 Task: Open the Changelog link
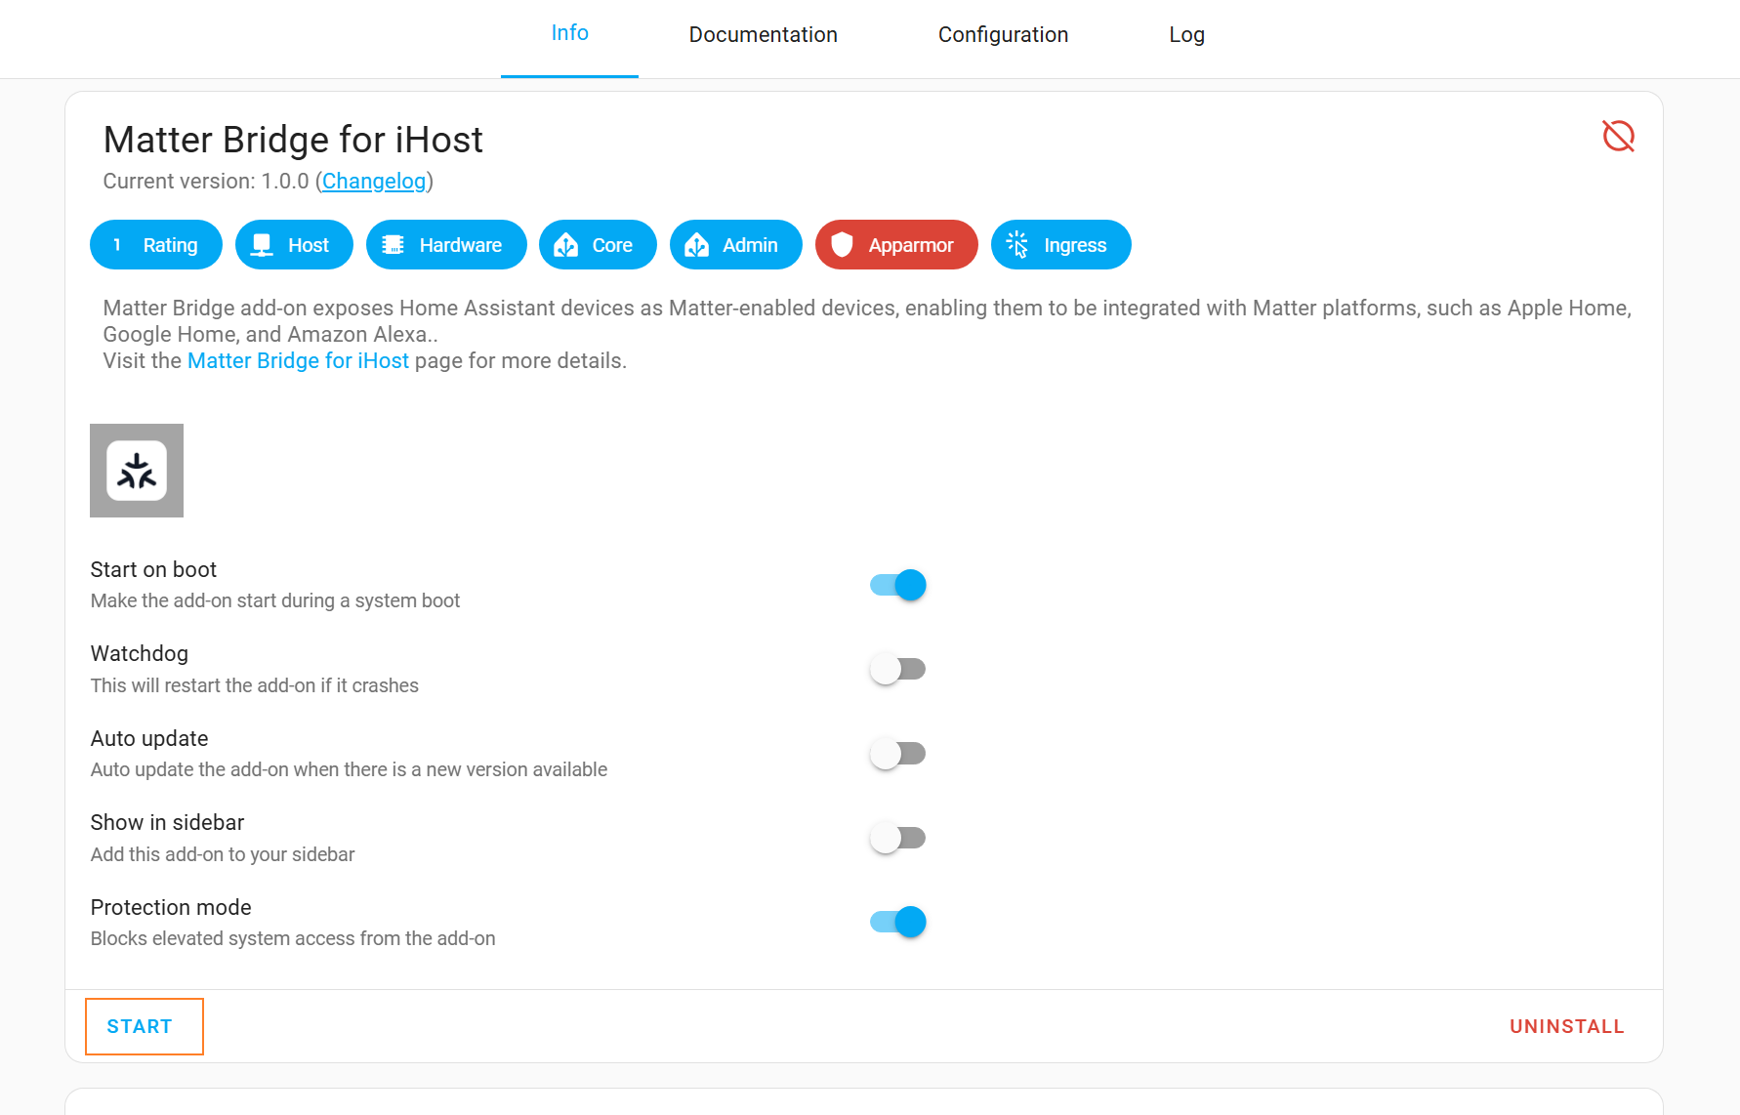pyautogui.click(x=374, y=182)
